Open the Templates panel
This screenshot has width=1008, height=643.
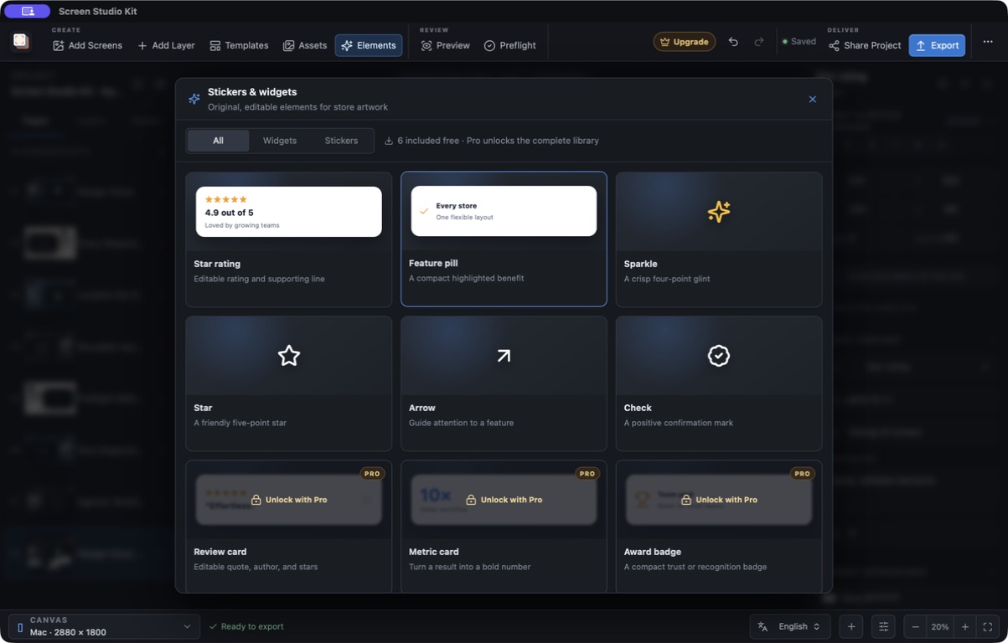coord(239,45)
